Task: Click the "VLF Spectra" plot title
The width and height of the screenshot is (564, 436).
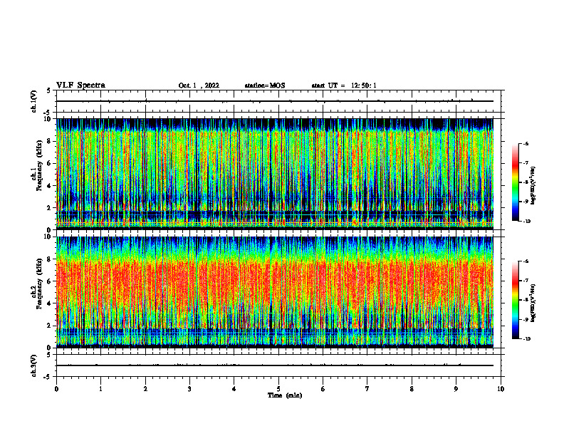Action: (80, 85)
